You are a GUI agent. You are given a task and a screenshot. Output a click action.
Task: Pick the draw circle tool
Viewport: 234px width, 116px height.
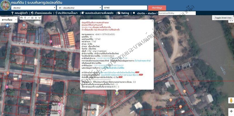click(36, 18)
